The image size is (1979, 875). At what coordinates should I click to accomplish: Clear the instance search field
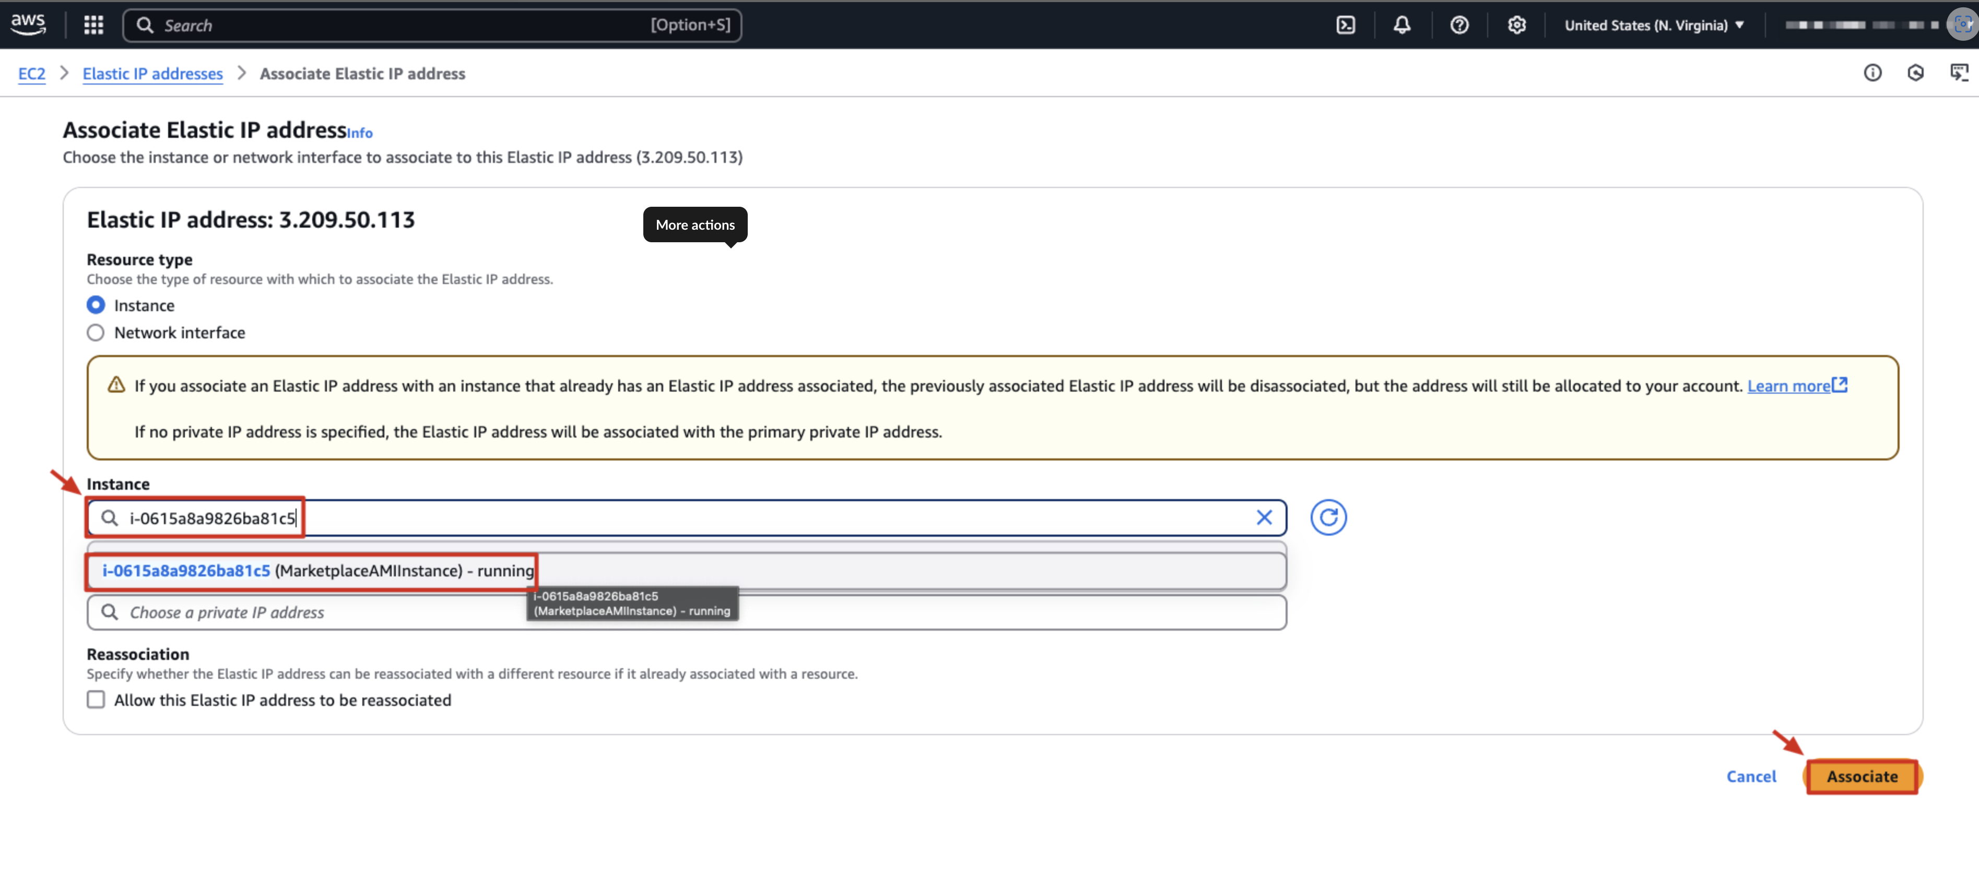[x=1264, y=518]
